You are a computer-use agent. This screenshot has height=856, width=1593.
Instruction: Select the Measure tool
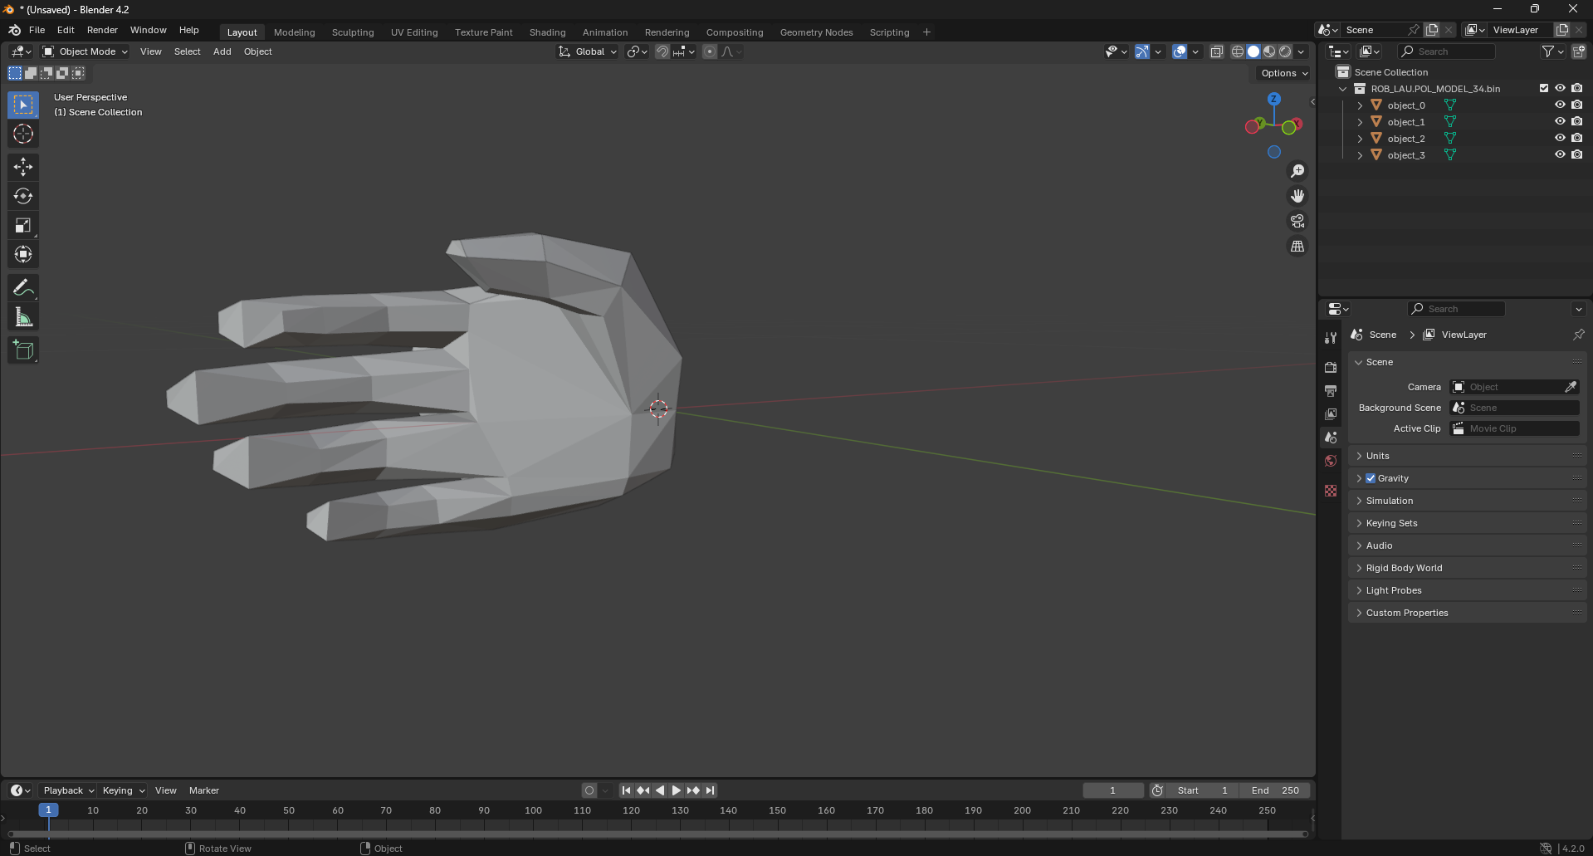(x=23, y=317)
